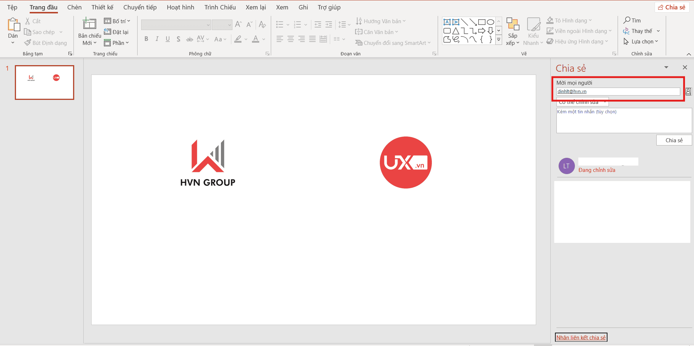
Task: Open the Bố trí (Layout) dropdown
Action: click(x=117, y=21)
